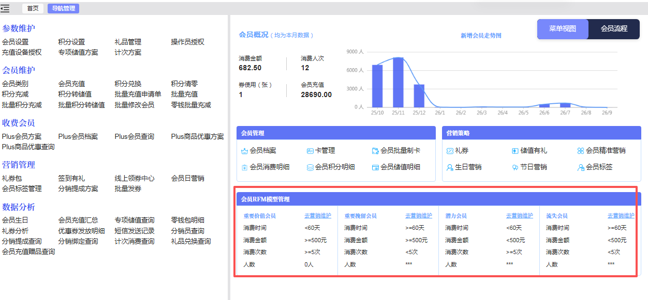Click the 卡管理 card icon
Screen dimensions: 648x300
tap(310, 151)
